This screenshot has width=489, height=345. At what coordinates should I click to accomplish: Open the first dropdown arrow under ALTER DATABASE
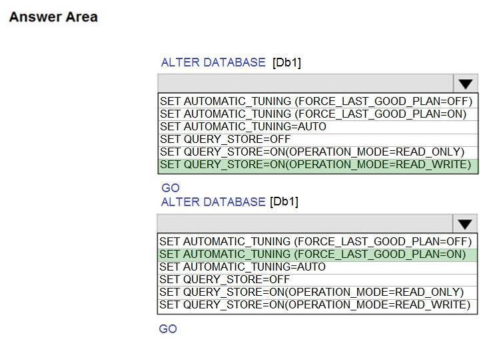pos(465,84)
